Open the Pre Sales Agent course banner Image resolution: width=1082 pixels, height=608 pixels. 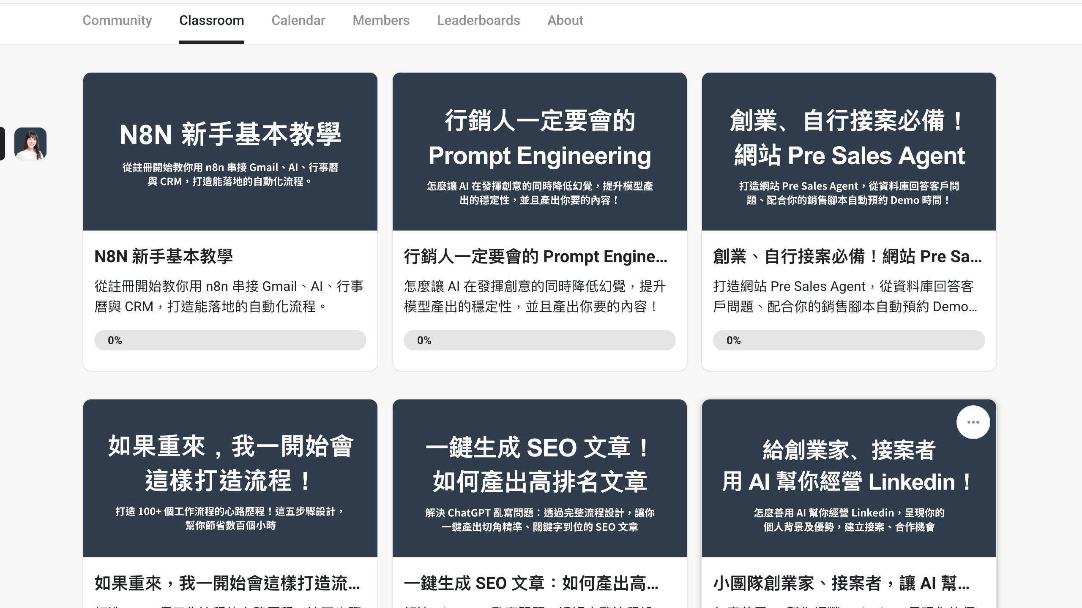tap(849, 152)
